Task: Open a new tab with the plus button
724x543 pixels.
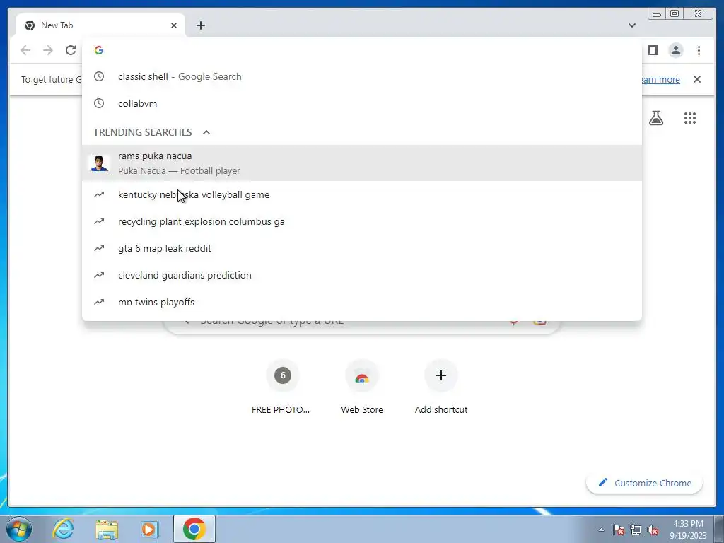Action: click(200, 25)
